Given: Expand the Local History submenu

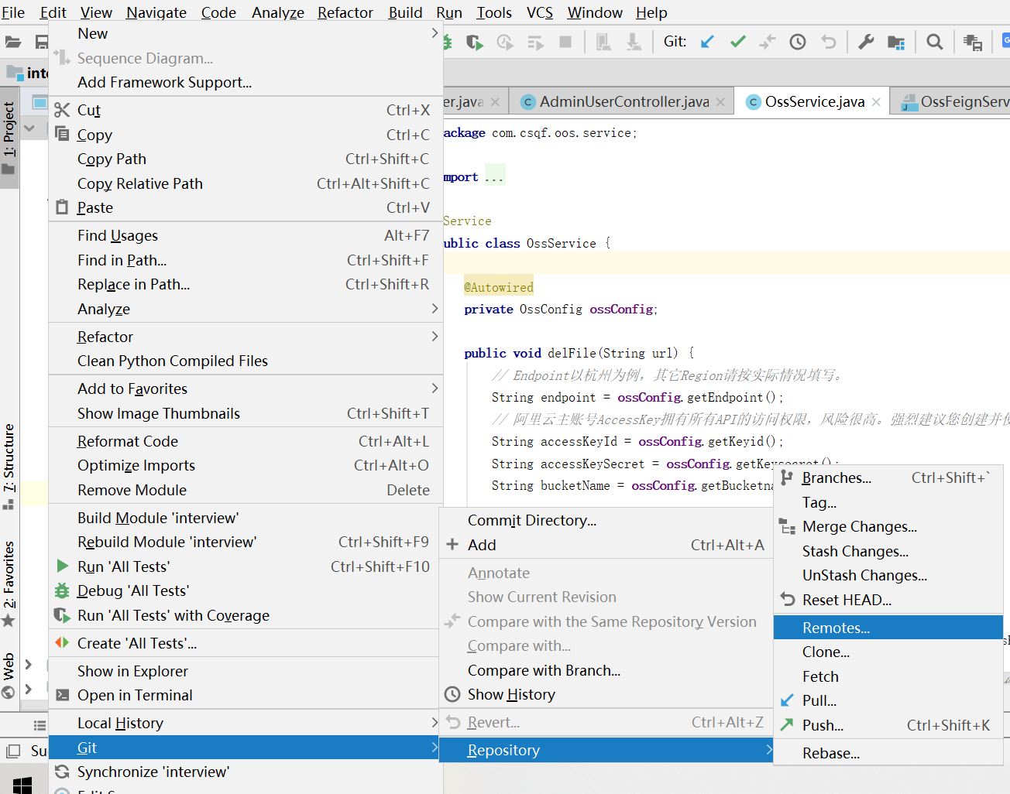Looking at the screenshot, I should (x=246, y=723).
